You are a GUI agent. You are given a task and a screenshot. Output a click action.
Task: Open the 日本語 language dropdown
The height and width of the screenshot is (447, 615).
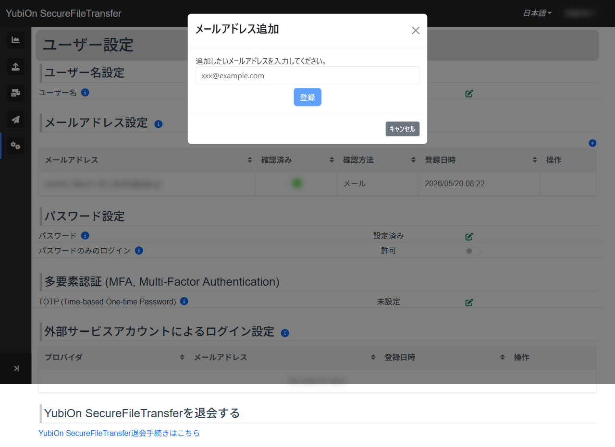[x=537, y=13]
